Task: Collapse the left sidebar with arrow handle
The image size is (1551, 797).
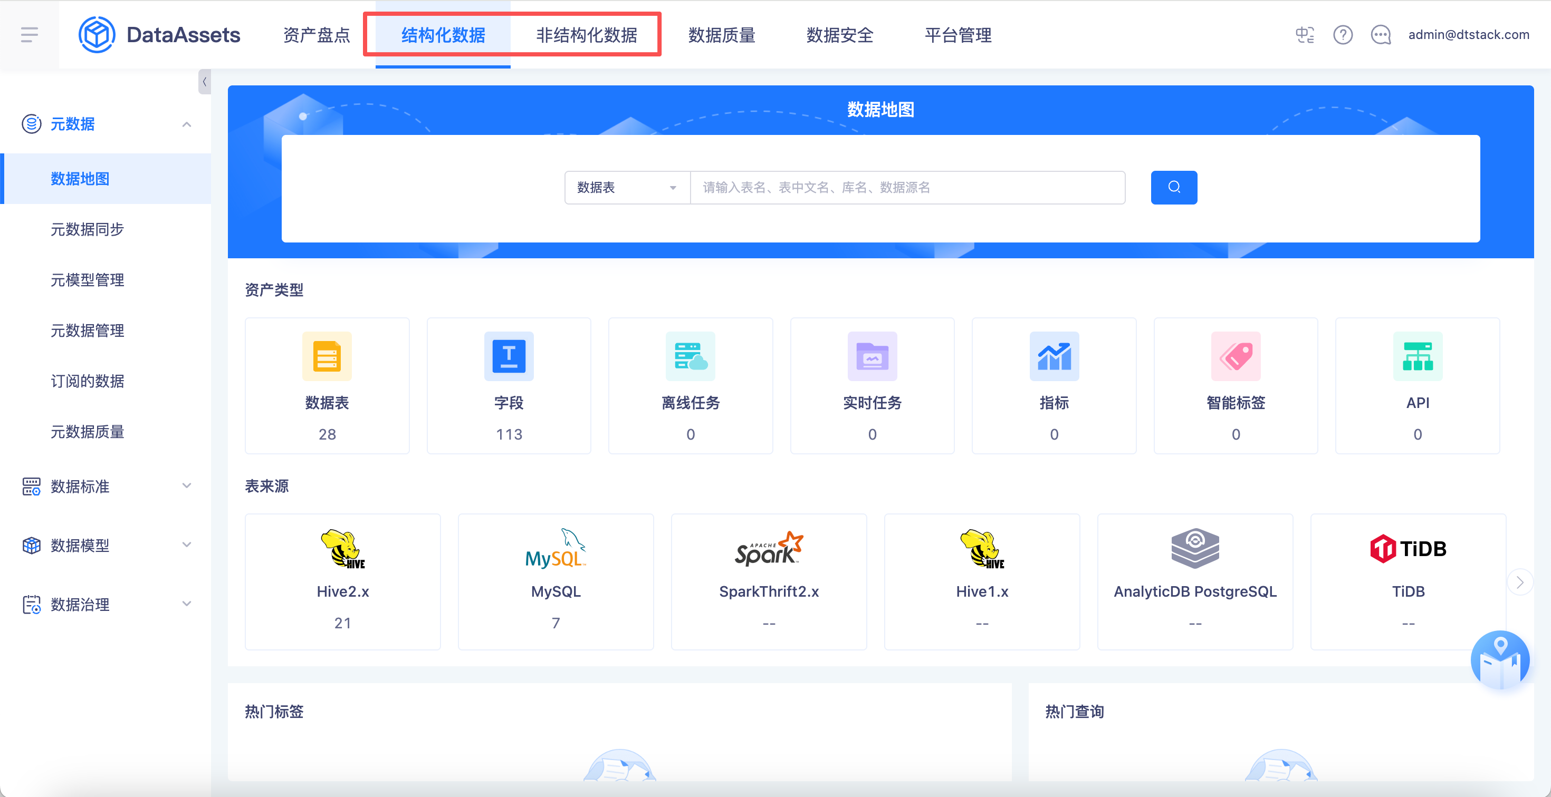Action: [204, 82]
